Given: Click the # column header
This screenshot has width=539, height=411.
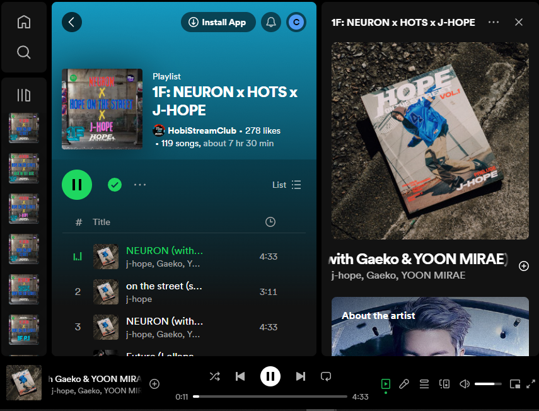Looking at the screenshot, I should (x=79, y=223).
